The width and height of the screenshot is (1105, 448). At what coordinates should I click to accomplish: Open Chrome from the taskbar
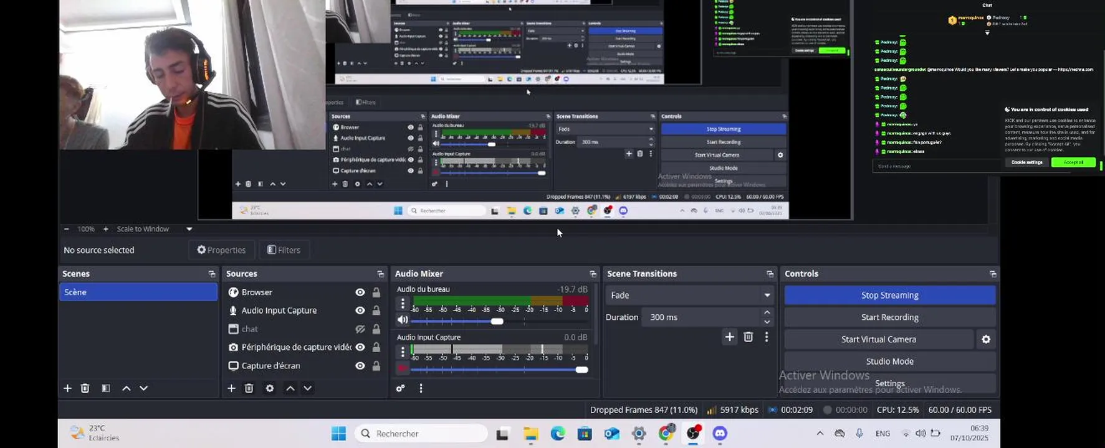666,434
